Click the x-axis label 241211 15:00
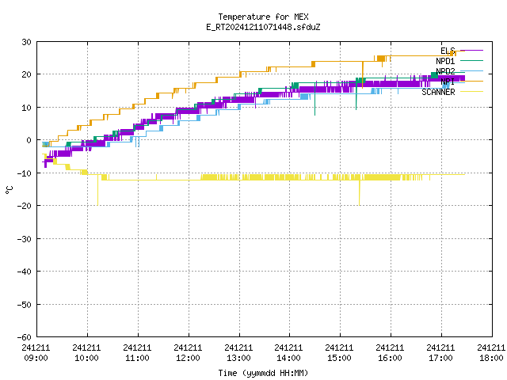Viewport: 507px width, 380px height. [x=340, y=353]
